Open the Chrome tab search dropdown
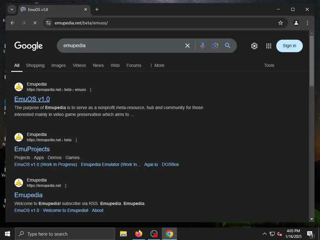The width and height of the screenshot is (320, 240). coord(12,9)
